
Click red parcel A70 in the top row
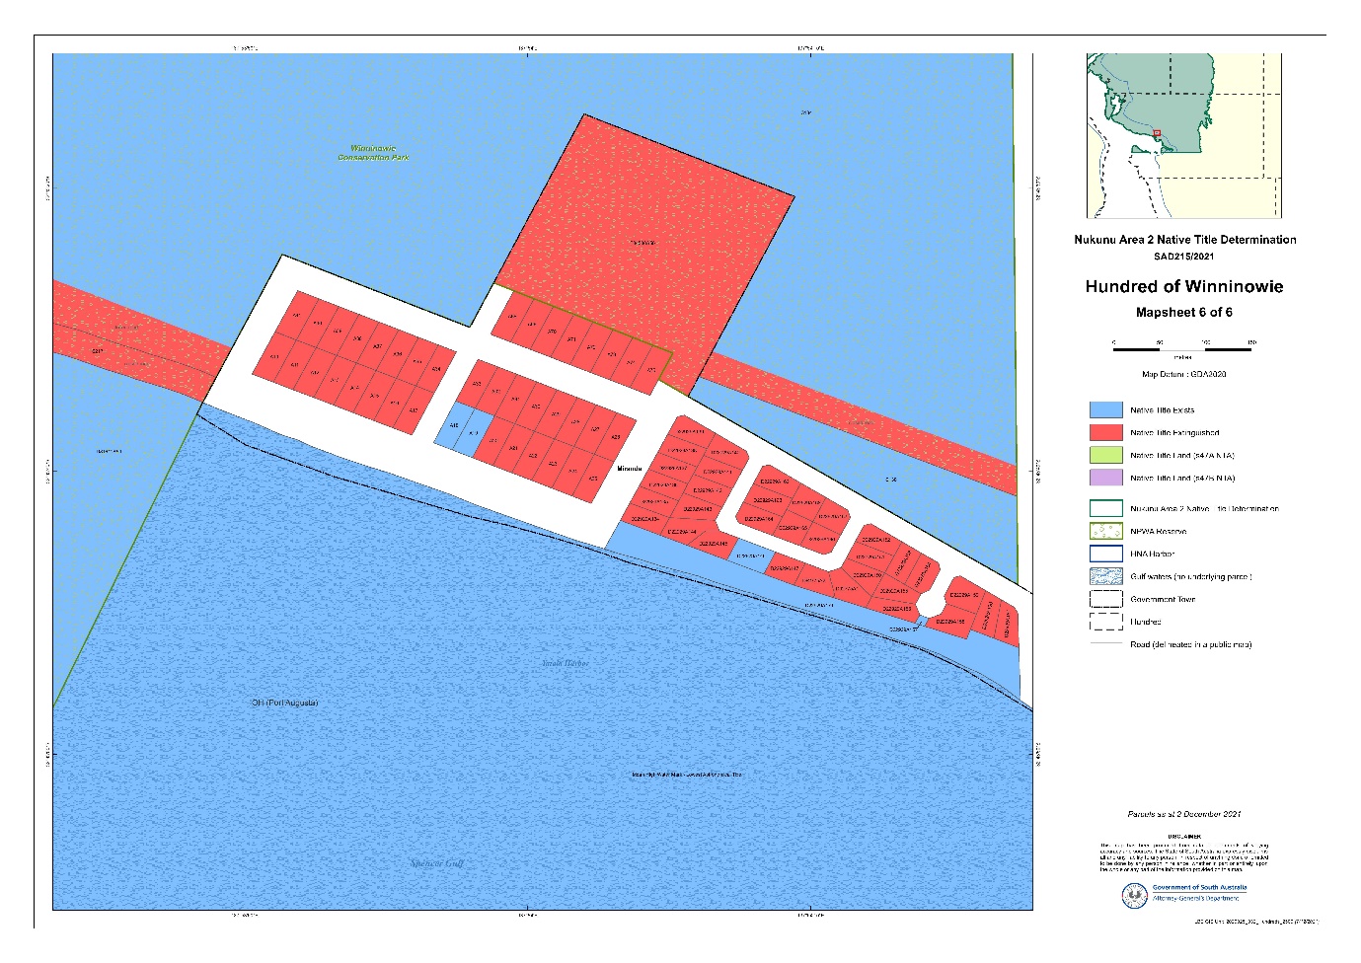click(552, 332)
